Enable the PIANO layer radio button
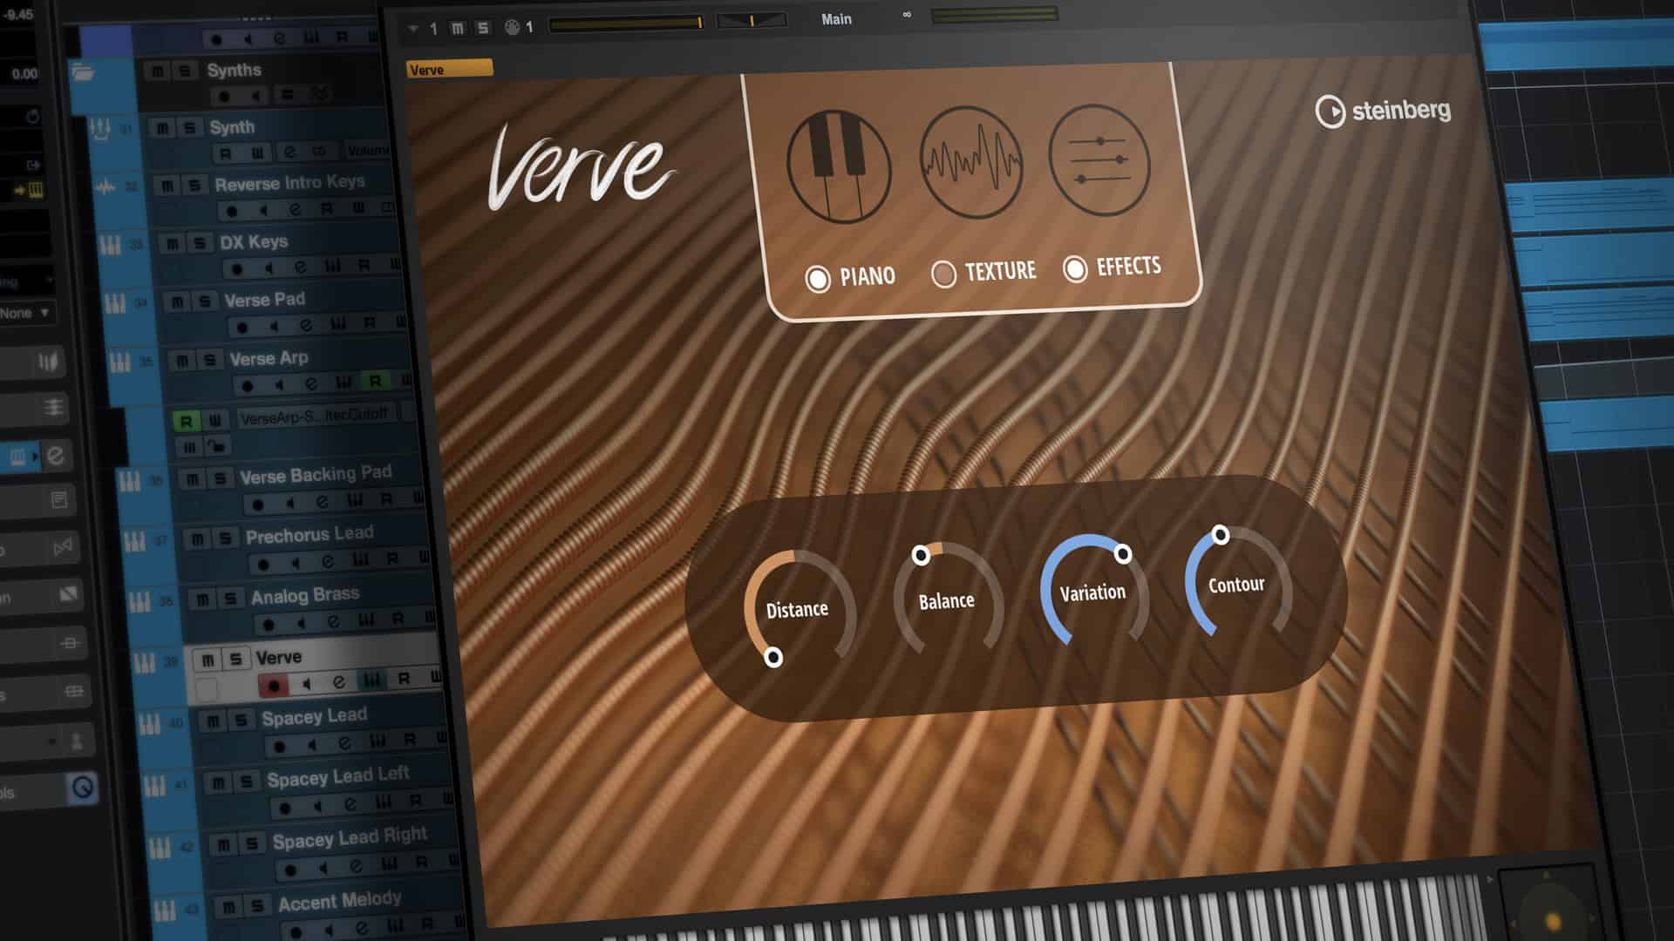The image size is (1674, 941). [818, 279]
